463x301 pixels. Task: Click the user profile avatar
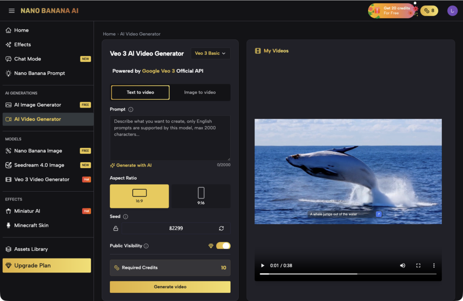point(452,11)
